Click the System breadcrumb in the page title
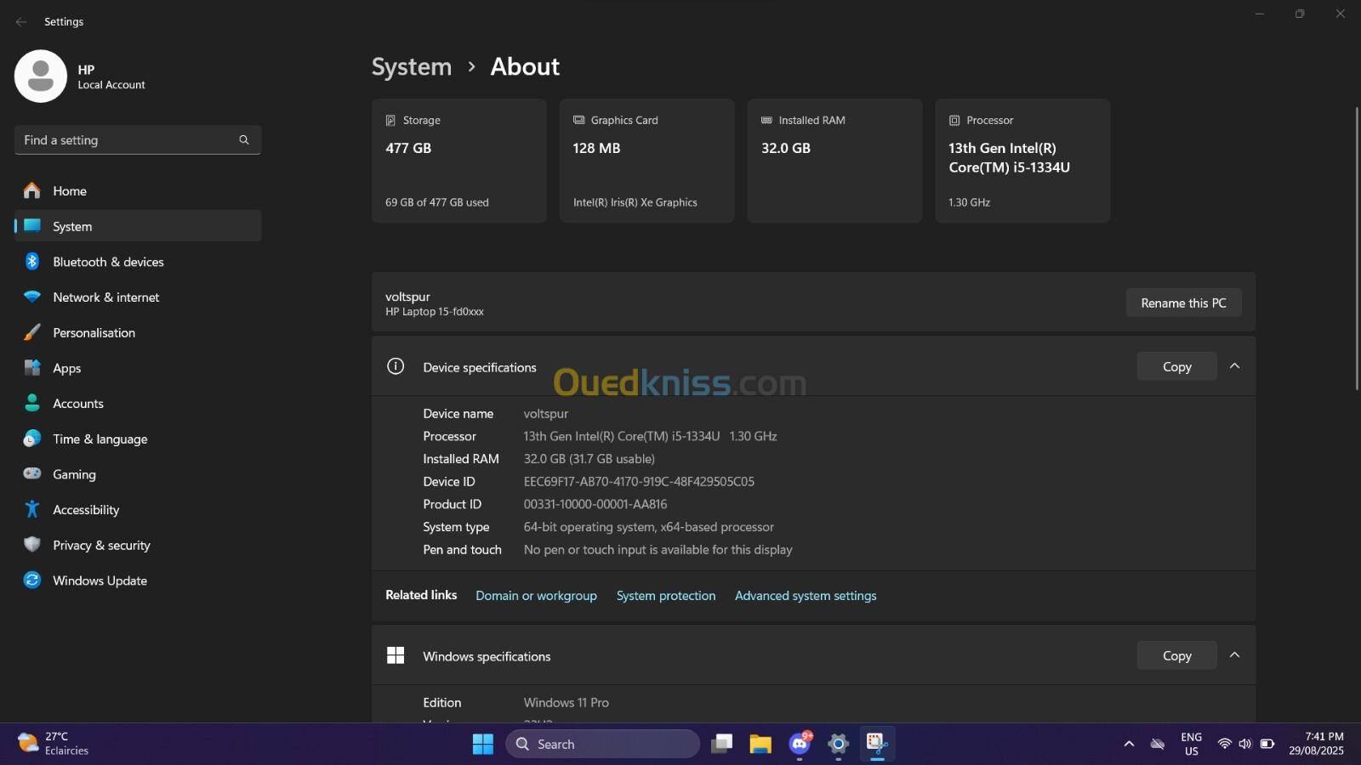Viewport: 1361px width, 765px height. (412, 67)
